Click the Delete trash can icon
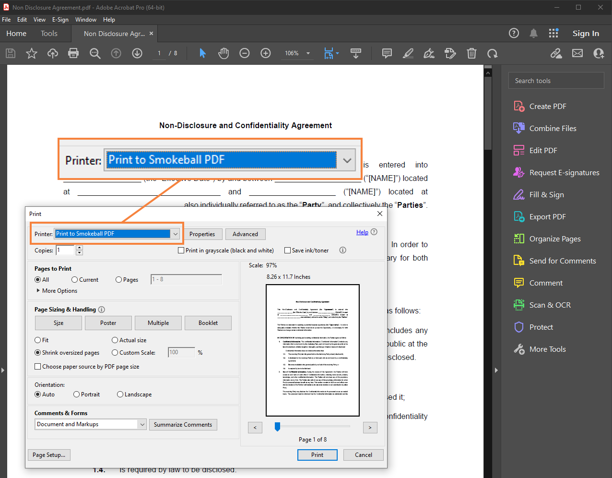 472,53
